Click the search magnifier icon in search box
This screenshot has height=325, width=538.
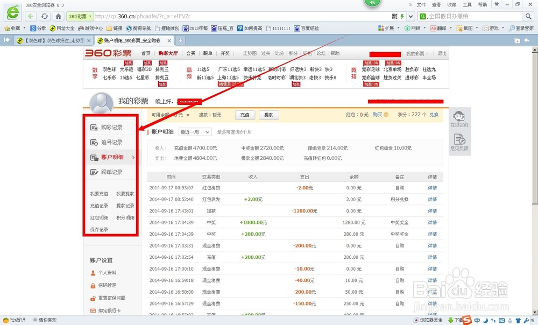(x=528, y=16)
